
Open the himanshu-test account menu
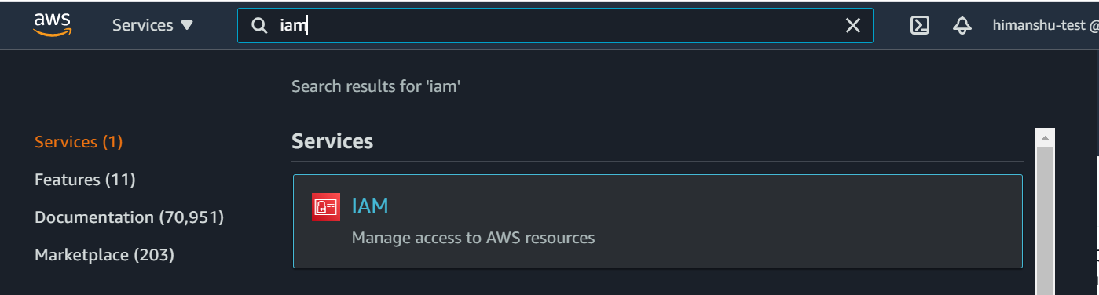click(1046, 25)
